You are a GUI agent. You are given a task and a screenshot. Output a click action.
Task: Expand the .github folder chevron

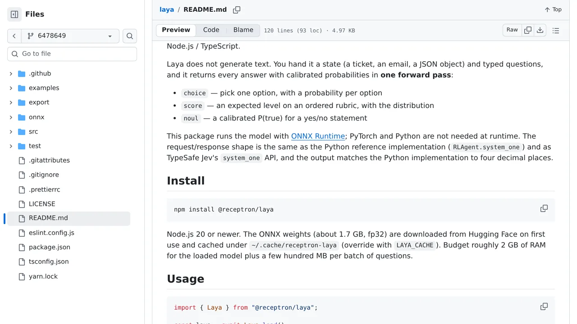pos(11,74)
